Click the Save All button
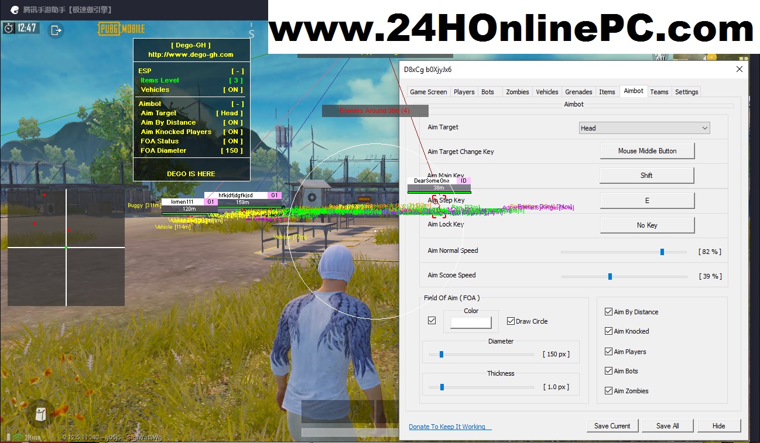760x443 pixels. coord(667,426)
